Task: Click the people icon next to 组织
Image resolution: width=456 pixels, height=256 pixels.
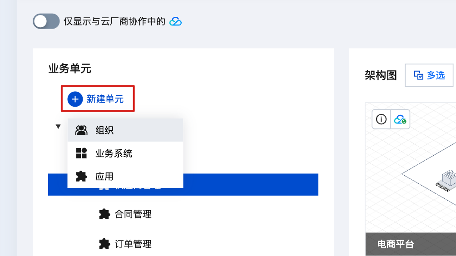Action: pyautogui.click(x=81, y=130)
